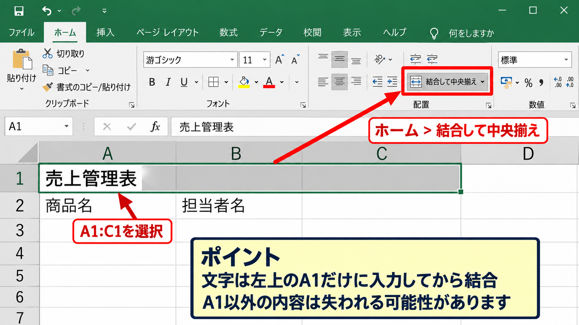Click the accounting number format icon
This screenshot has height=325, width=579.
point(507,83)
